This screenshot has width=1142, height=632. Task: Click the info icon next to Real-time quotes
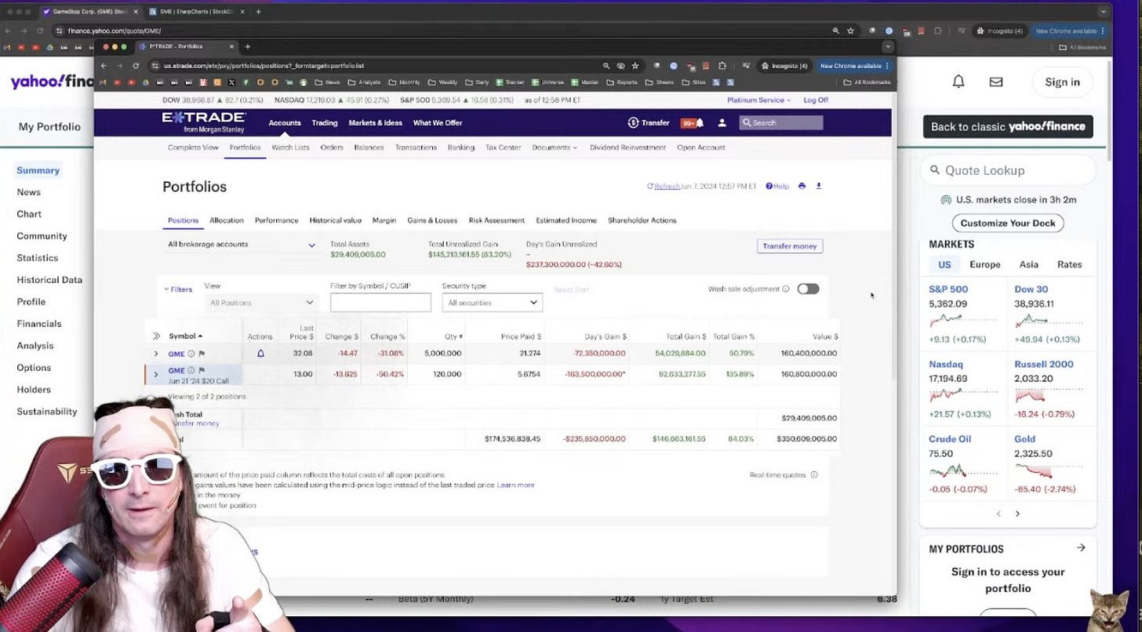pyautogui.click(x=814, y=475)
